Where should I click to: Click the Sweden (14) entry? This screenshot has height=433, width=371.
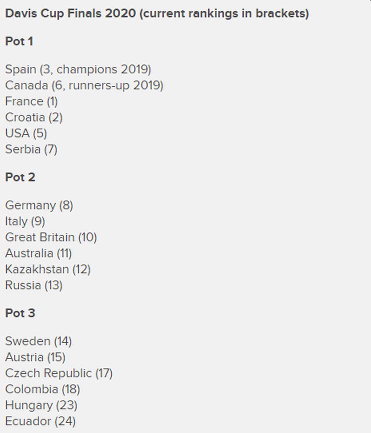(38, 341)
